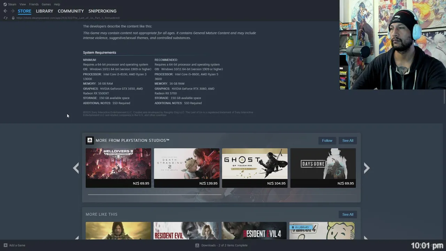This screenshot has width=446, height=251.
Task: Click the Add a Game plus icon
Action: (5, 245)
